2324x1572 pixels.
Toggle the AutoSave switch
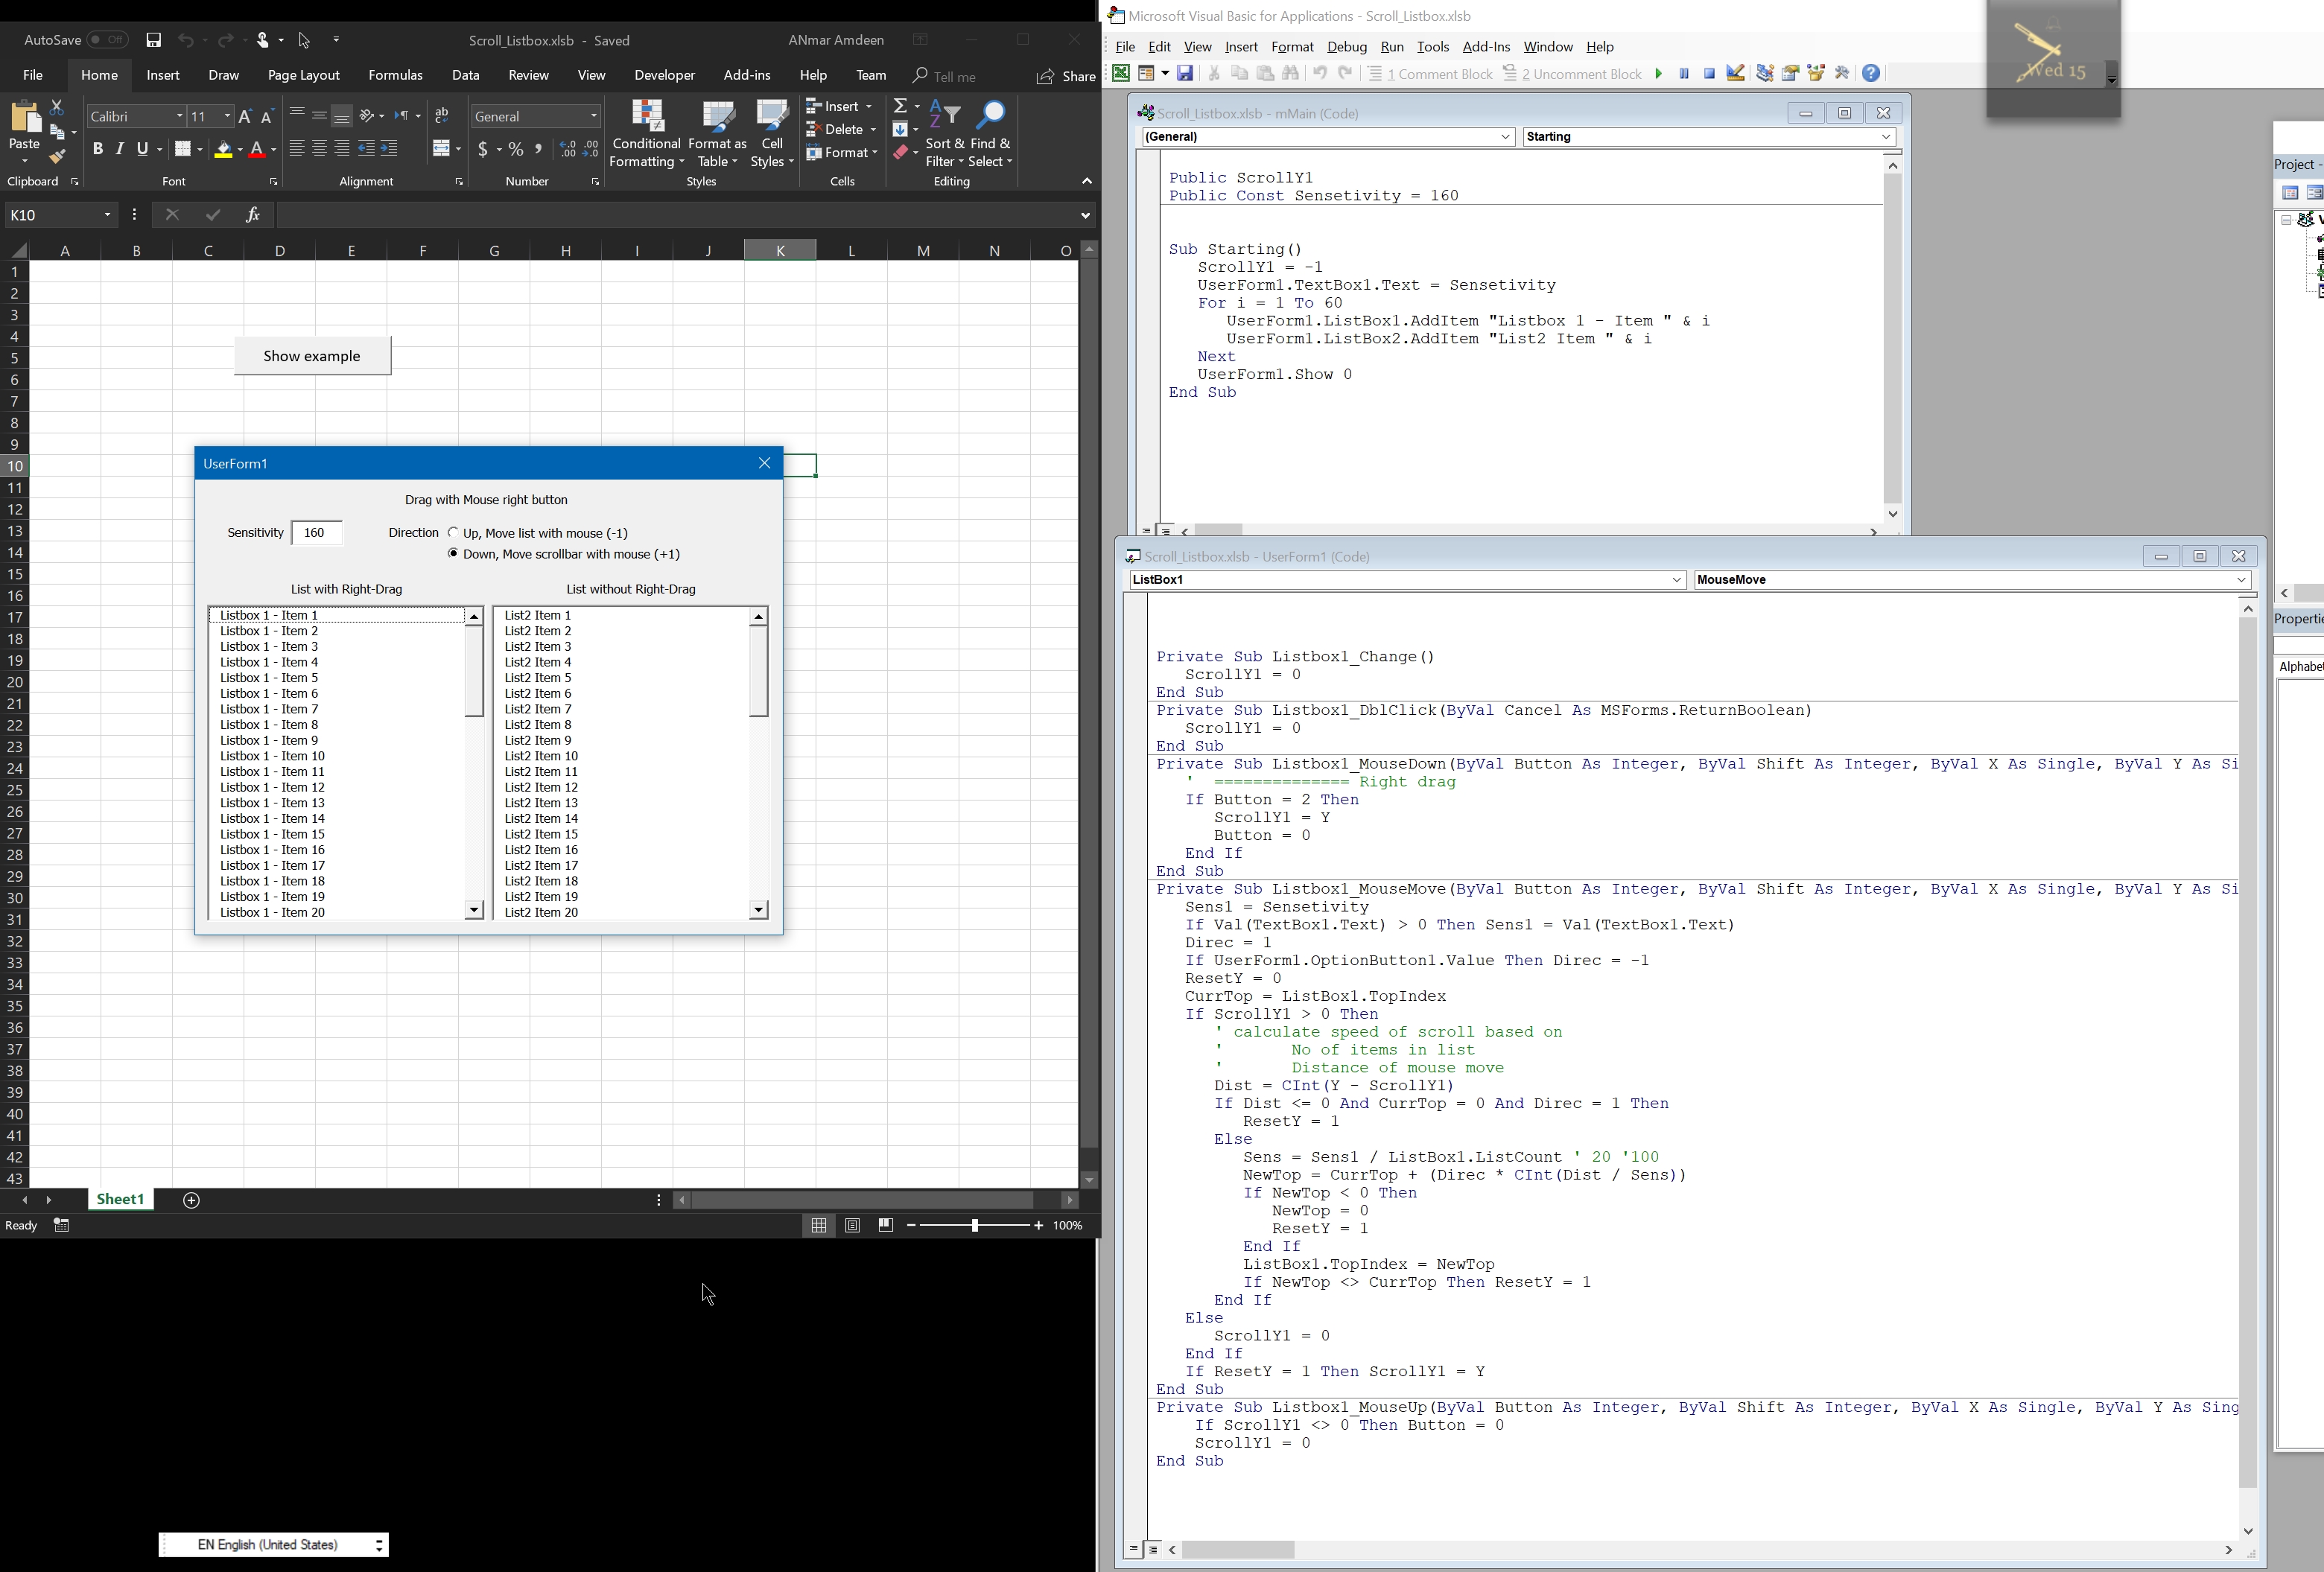click(x=107, y=40)
